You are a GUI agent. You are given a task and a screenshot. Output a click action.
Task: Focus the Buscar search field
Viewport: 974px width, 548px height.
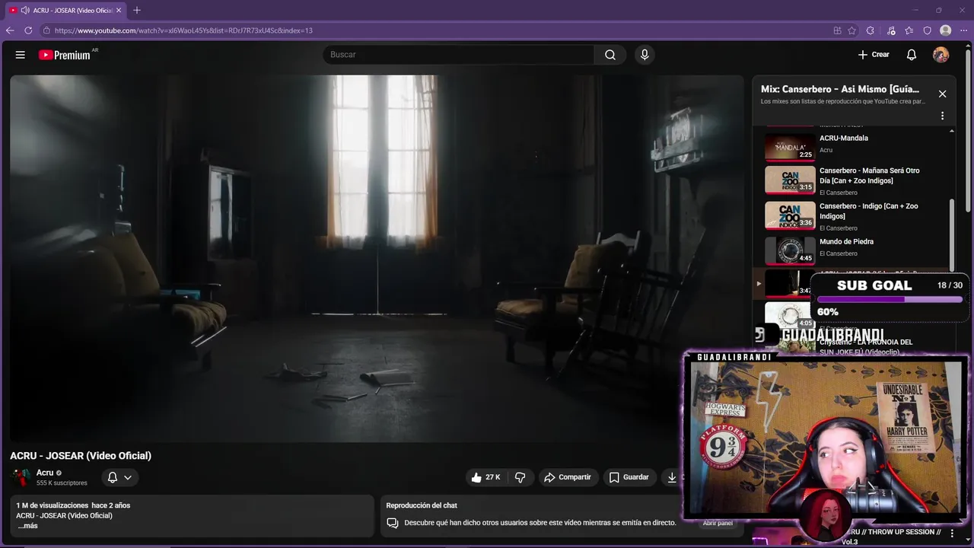pyautogui.click(x=458, y=55)
